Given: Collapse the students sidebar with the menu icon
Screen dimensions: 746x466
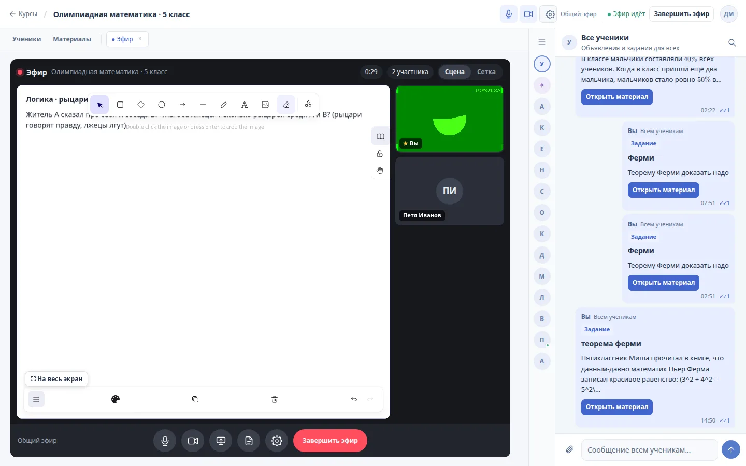Looking at the screenshot, I should 542,42.
